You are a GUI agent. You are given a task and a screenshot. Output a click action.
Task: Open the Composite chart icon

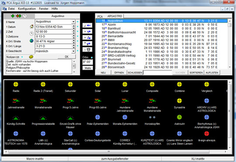tap(152, 85)
